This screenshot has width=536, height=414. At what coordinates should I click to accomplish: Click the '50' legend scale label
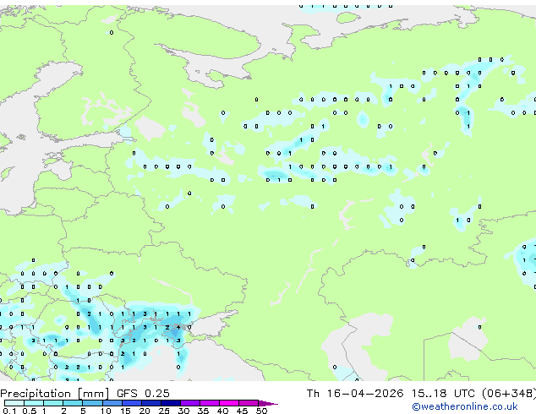click(x=261, y=411)
